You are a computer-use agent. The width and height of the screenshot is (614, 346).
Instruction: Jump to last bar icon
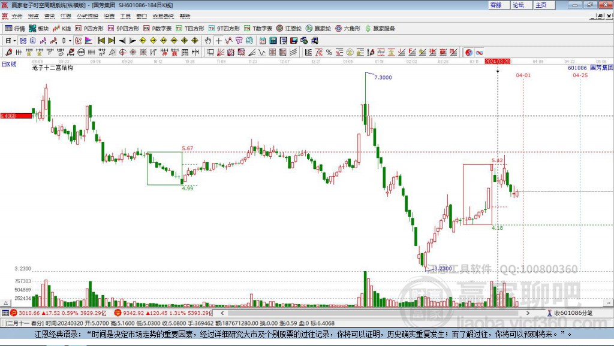(x=112, y=41)
